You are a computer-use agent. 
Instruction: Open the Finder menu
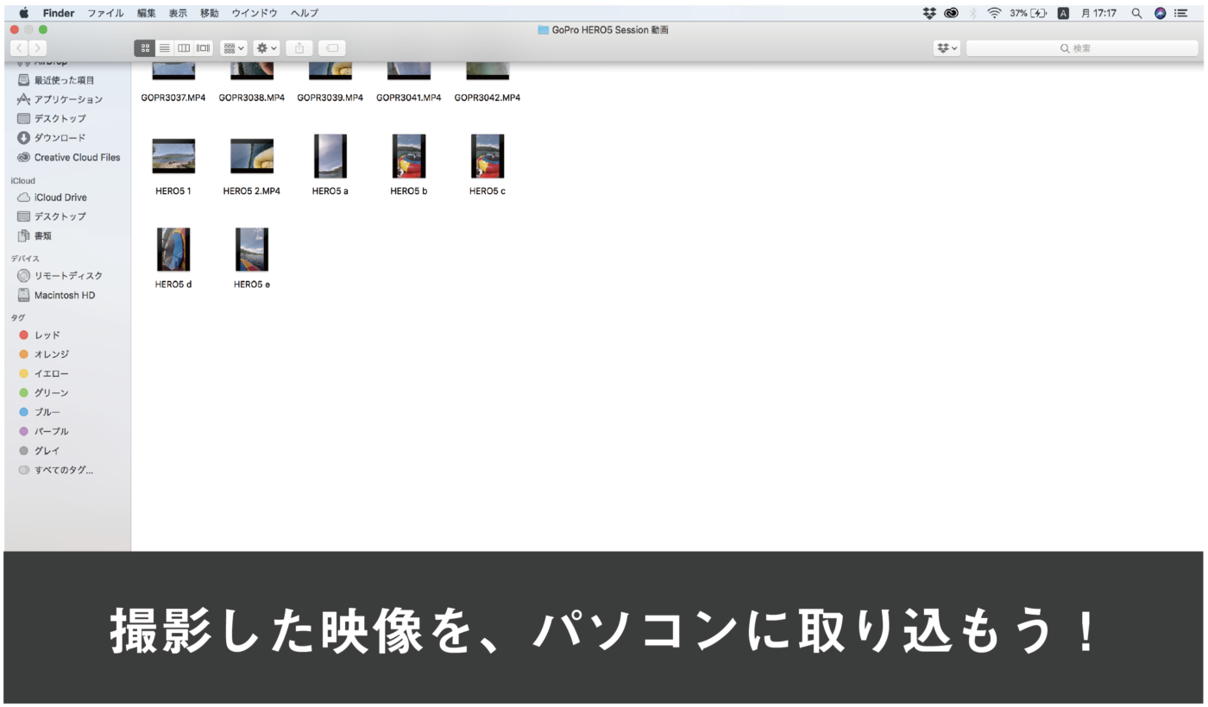coord(59,13)
